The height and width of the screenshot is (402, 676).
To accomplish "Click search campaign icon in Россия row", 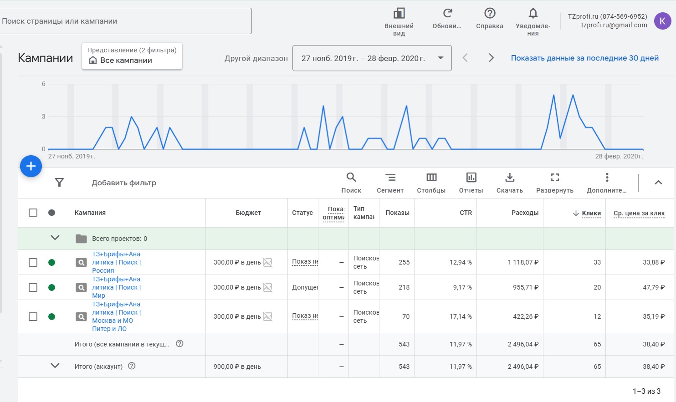I will (81, 262).
